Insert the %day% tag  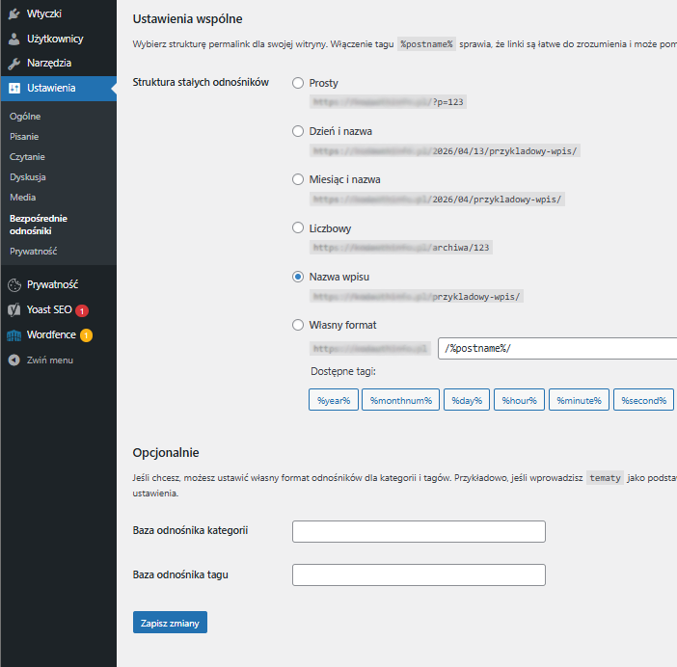coord(467,400)
